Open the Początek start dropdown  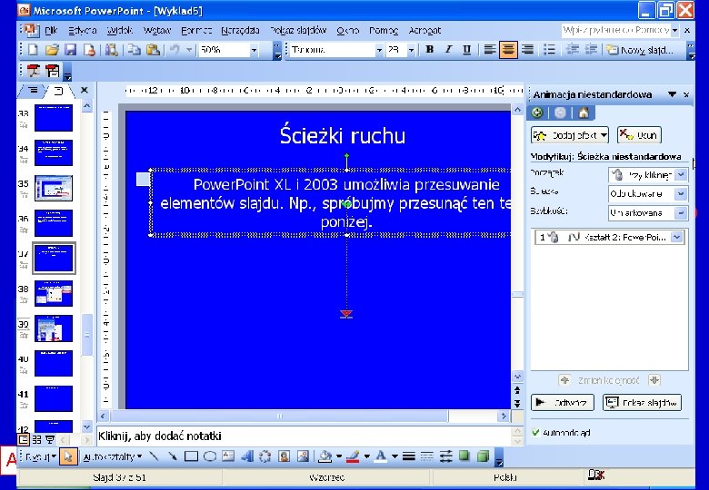[x=681, y=174]
